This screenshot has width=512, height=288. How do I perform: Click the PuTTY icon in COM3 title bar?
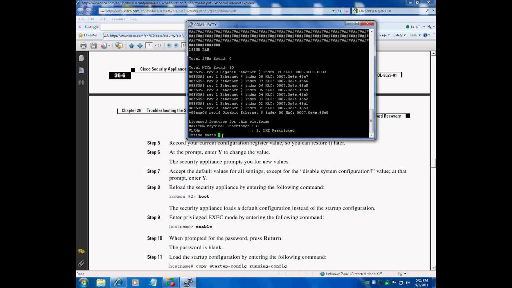click(x=191, y=24)
